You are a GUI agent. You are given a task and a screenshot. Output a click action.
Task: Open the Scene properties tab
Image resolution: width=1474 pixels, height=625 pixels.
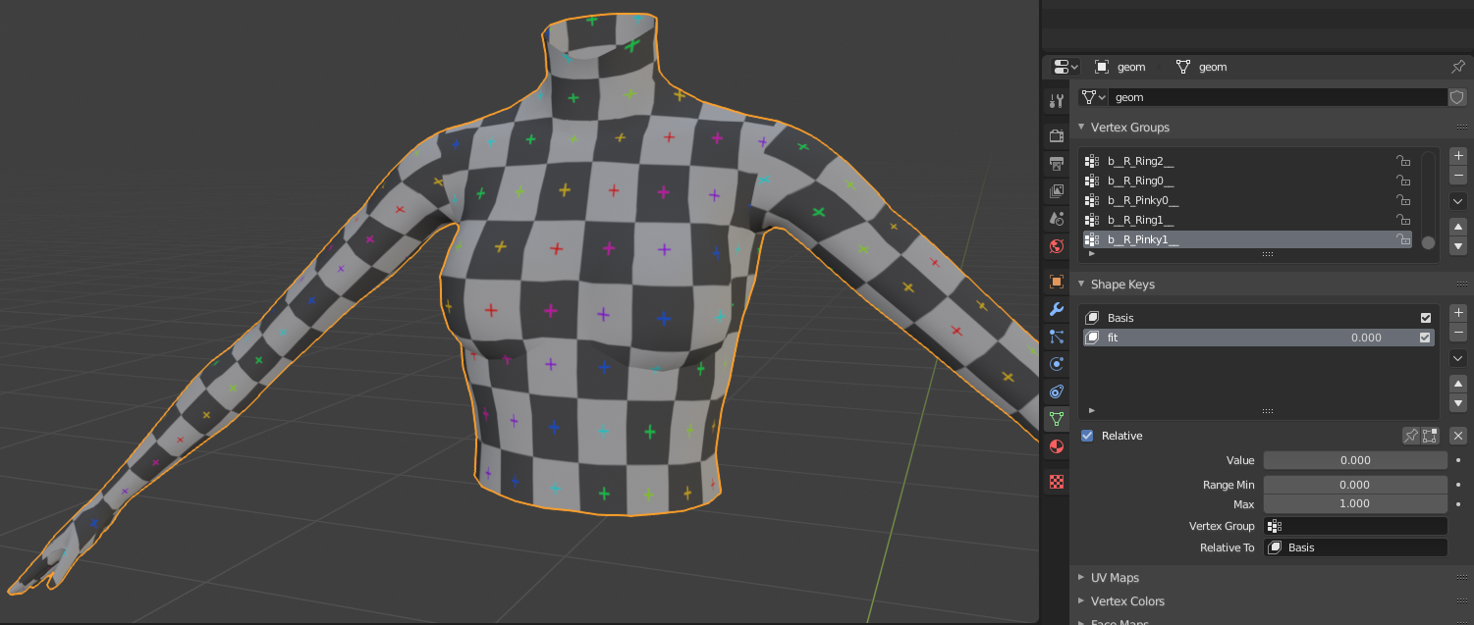[1057, 218]
